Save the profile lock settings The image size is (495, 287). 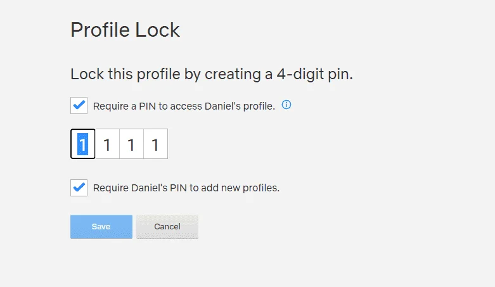[101, 227]
